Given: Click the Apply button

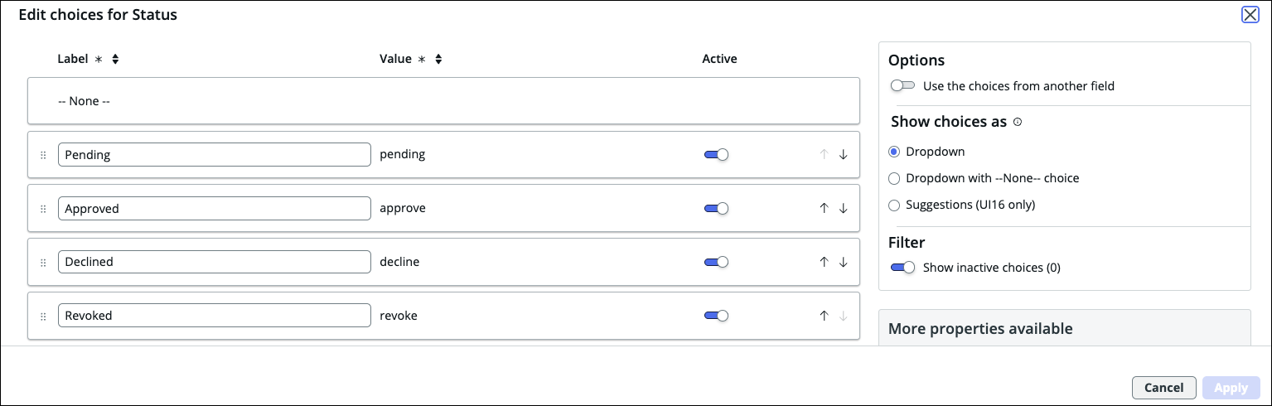Looking at the screenshot, I should click(1231, 388).
